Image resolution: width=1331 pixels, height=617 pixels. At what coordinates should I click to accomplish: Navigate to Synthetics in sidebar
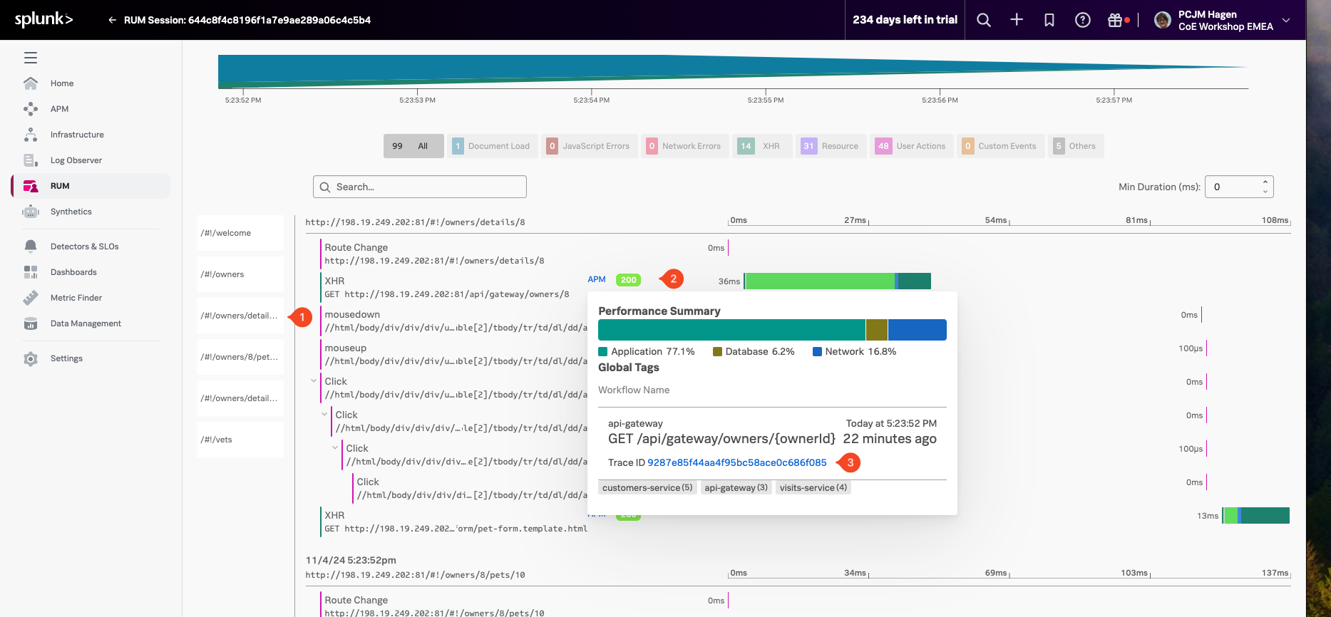(71, 212)
